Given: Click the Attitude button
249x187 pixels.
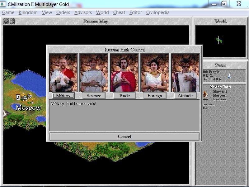Looking at the screenshot, I should tap(185, 96).
